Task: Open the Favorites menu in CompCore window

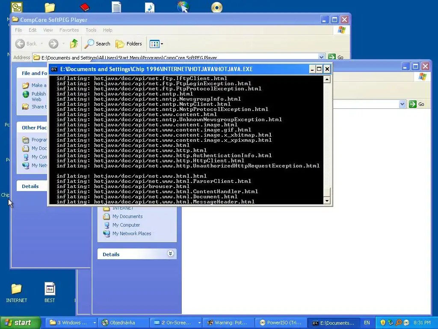Action: coord(69,30)
